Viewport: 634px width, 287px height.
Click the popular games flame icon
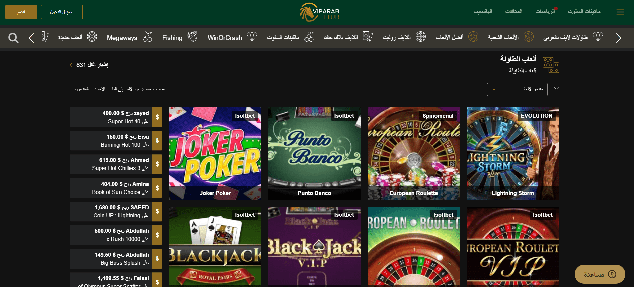point(529,37)
